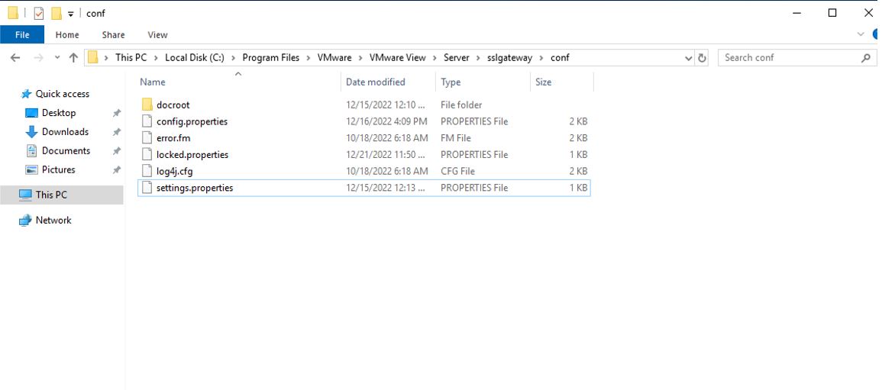The height and width of the screenshot is (390, 882).
Task: Select the settings.properties file icon
Action: tap(147, 188)
